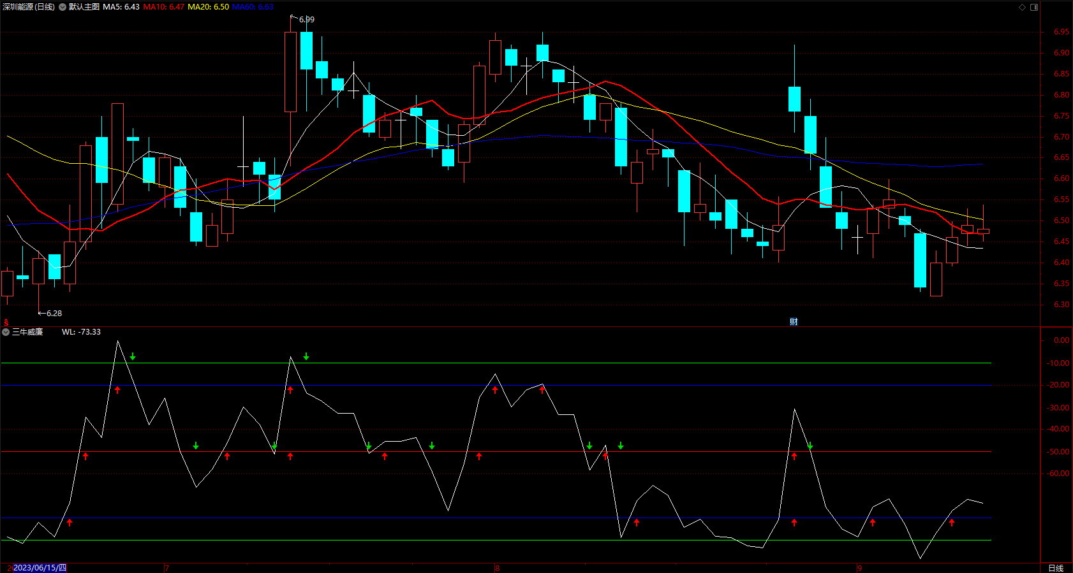Click the -50.00 indicator axis label
The width and height of the screenshot is (1073, 573).
[x=1059, y=452]
